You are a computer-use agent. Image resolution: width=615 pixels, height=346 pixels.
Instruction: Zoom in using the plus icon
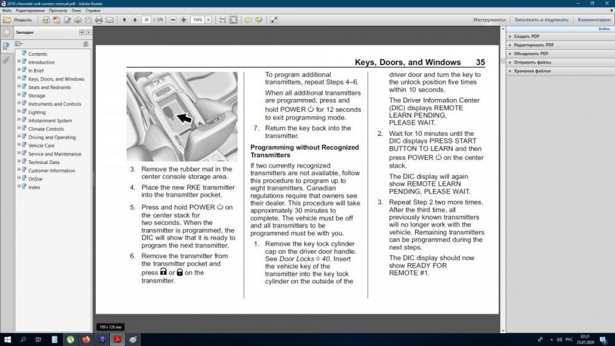pyautogui.click(x=183, y=20)
